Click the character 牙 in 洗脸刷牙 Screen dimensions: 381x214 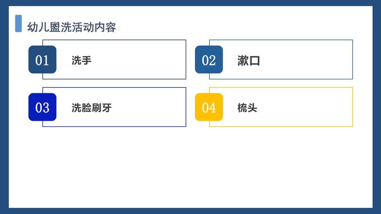pyautogui.click(x=107, y=108)
